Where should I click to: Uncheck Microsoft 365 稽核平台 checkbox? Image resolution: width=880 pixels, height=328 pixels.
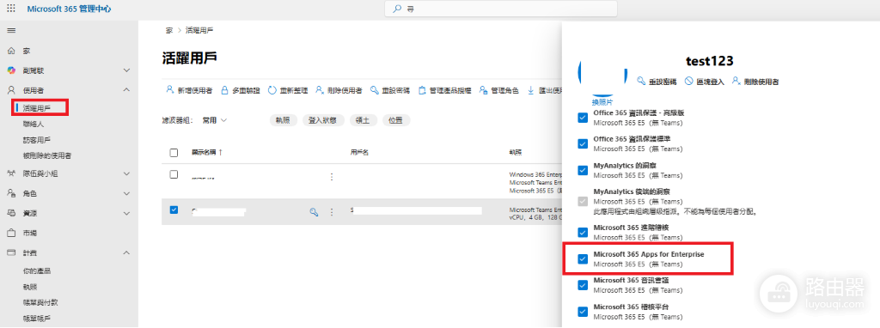tap(583, 311)
